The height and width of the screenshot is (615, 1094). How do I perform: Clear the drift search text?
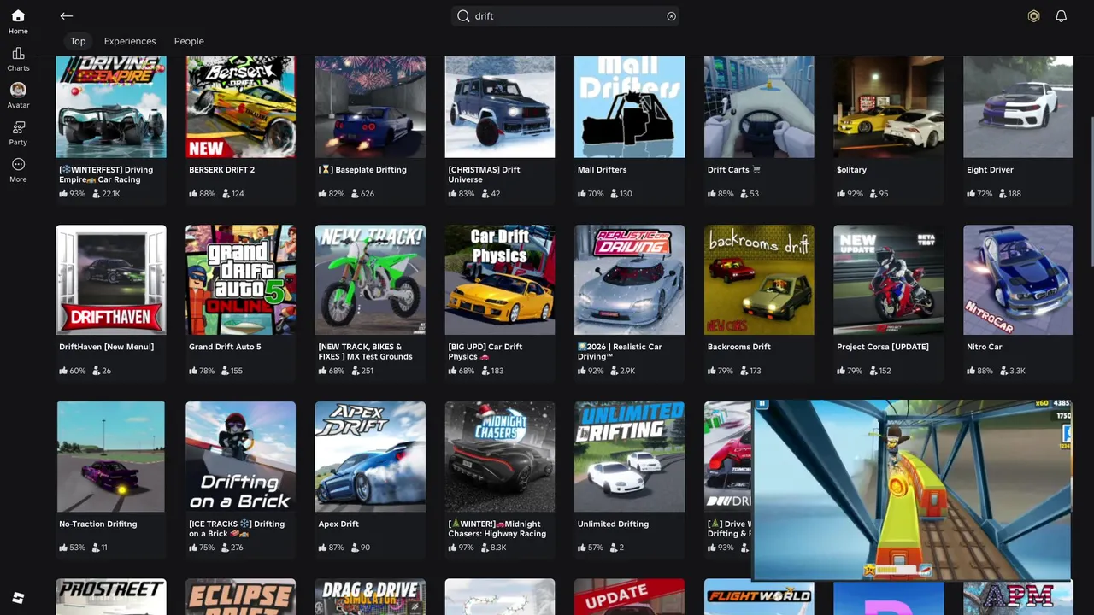click(x=671, y=16)
